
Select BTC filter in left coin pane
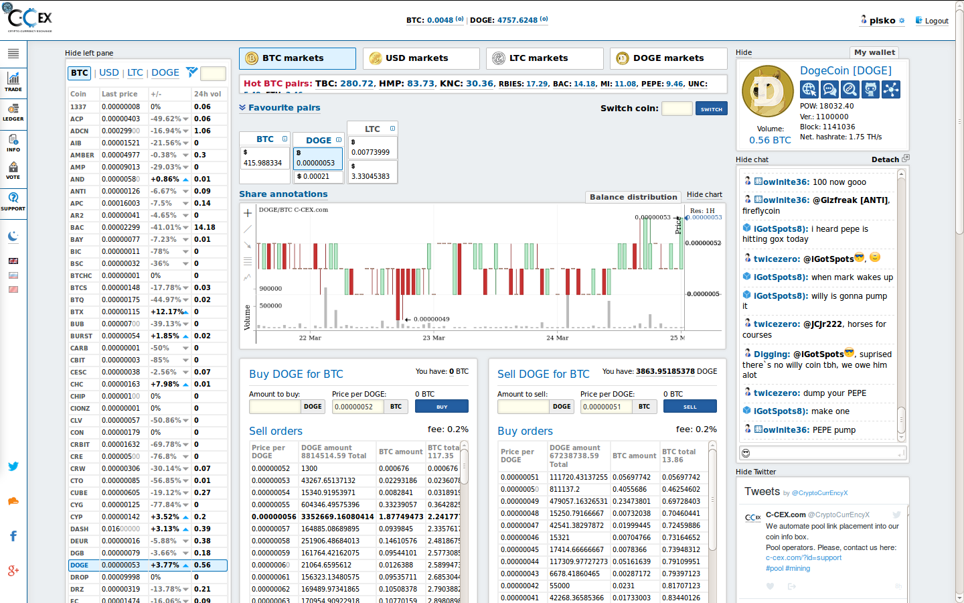click(x=80, y=73)
